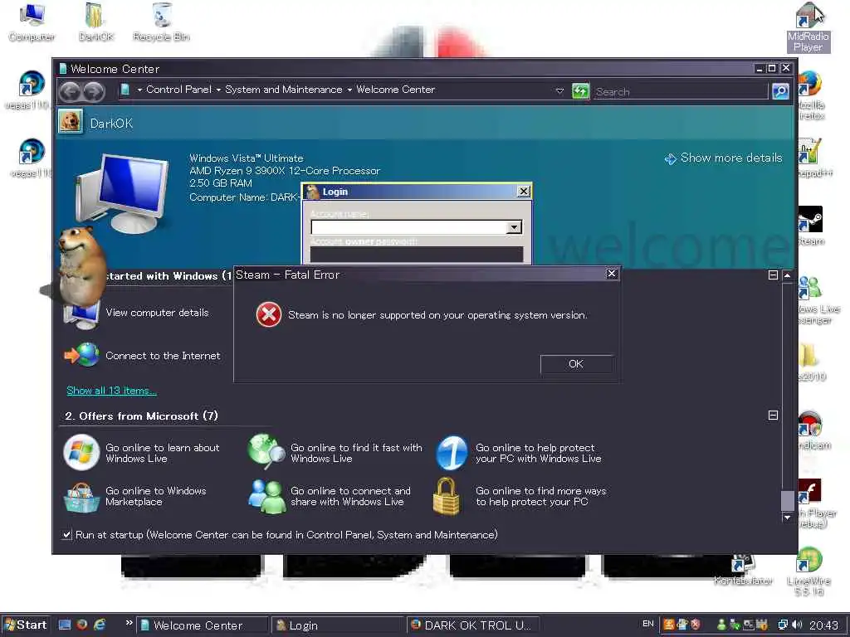Click the forward arrow in Welcome Center
Image resolution: width=850 pixels, height=637 pixels.
tap(95, 91)
